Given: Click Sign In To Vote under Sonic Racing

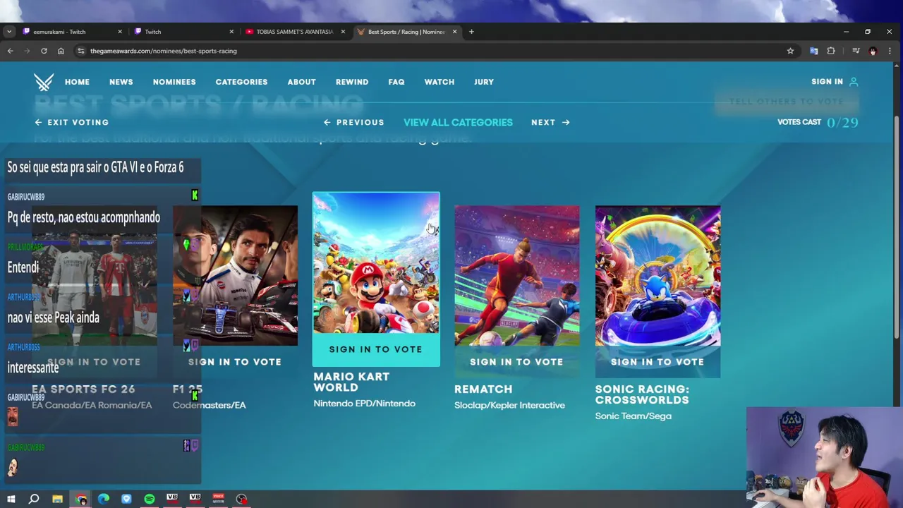Looking at the screenshot, I should tap(657, 362).
